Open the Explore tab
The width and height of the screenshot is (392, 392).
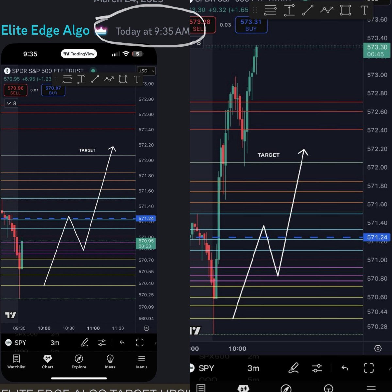pos(79,362)
